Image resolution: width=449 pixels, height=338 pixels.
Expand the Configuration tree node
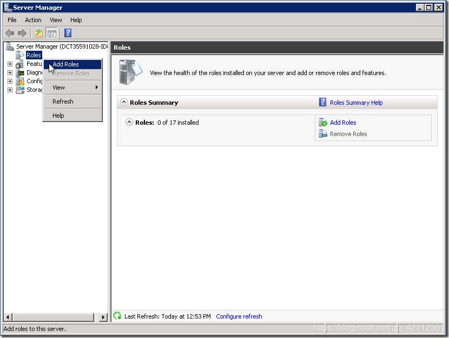10,81
